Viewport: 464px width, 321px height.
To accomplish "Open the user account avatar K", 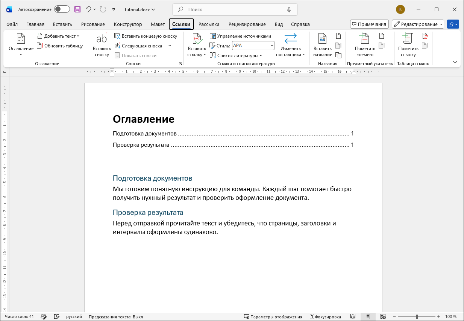I will click(400, 9).
